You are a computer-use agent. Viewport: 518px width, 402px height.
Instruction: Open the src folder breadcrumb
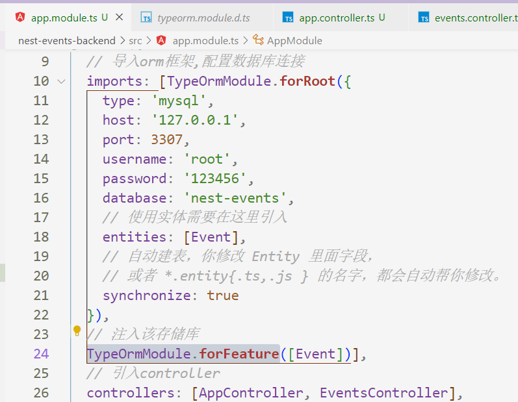tap(135, 40)
